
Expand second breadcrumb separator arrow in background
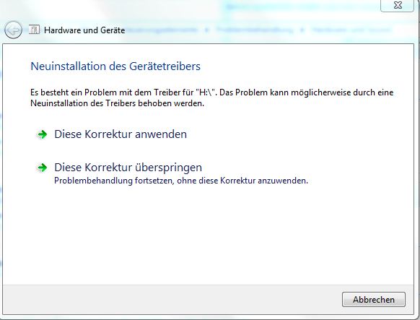pos(302,30)
